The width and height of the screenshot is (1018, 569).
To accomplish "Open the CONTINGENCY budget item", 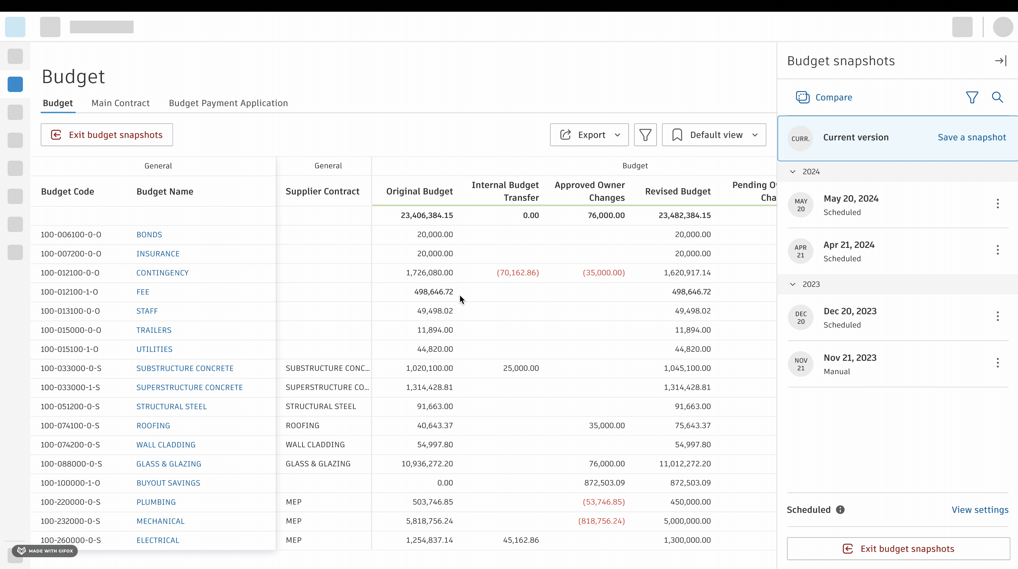I will (x=162, y=273).
